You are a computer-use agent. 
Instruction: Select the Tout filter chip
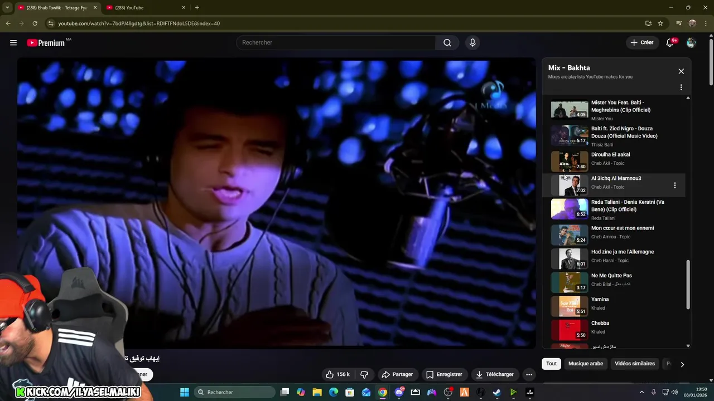[551, 364]
